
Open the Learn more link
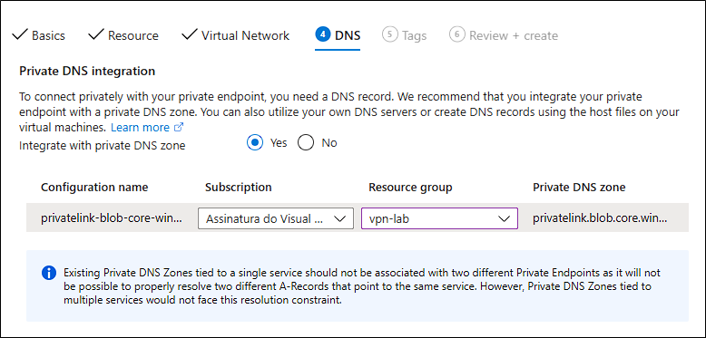140,128
